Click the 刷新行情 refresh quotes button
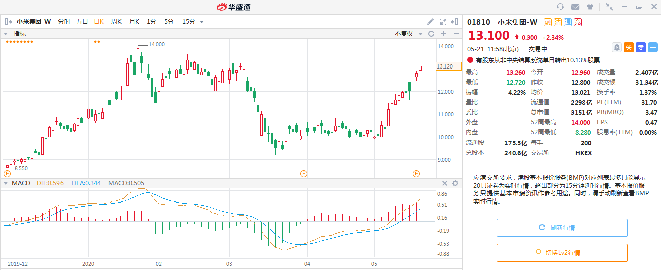The width and height of the screenshot is (661, 270). click(562, 228)
